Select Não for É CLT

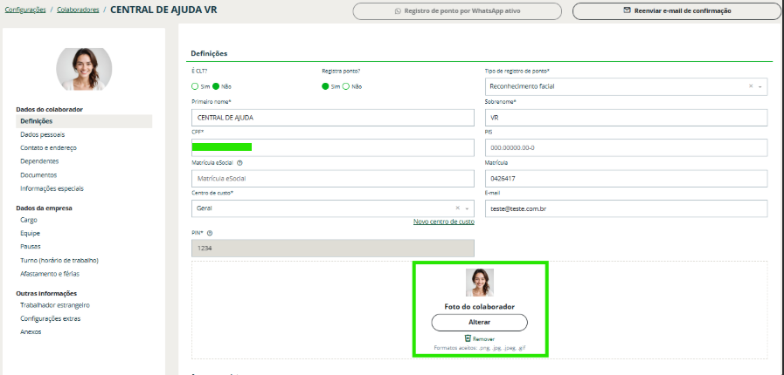216,86
